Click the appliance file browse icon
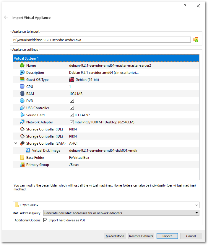Screen dimensions: 208x245 click(x=196, y=40)
